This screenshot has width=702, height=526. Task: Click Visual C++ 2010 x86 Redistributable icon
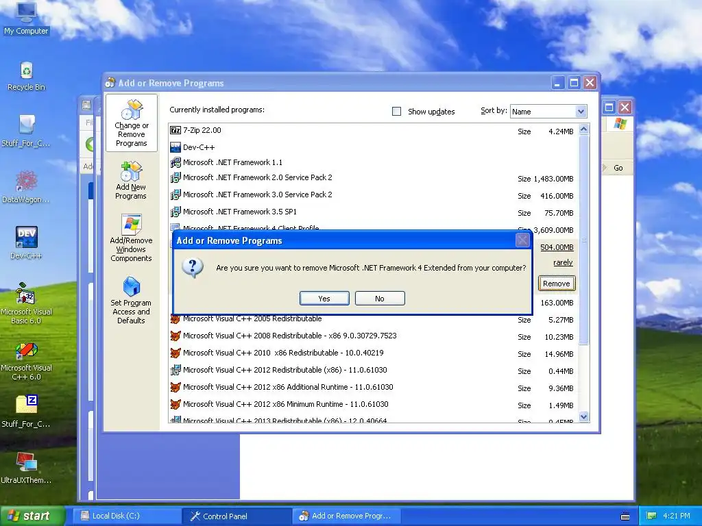pos(175,353)
